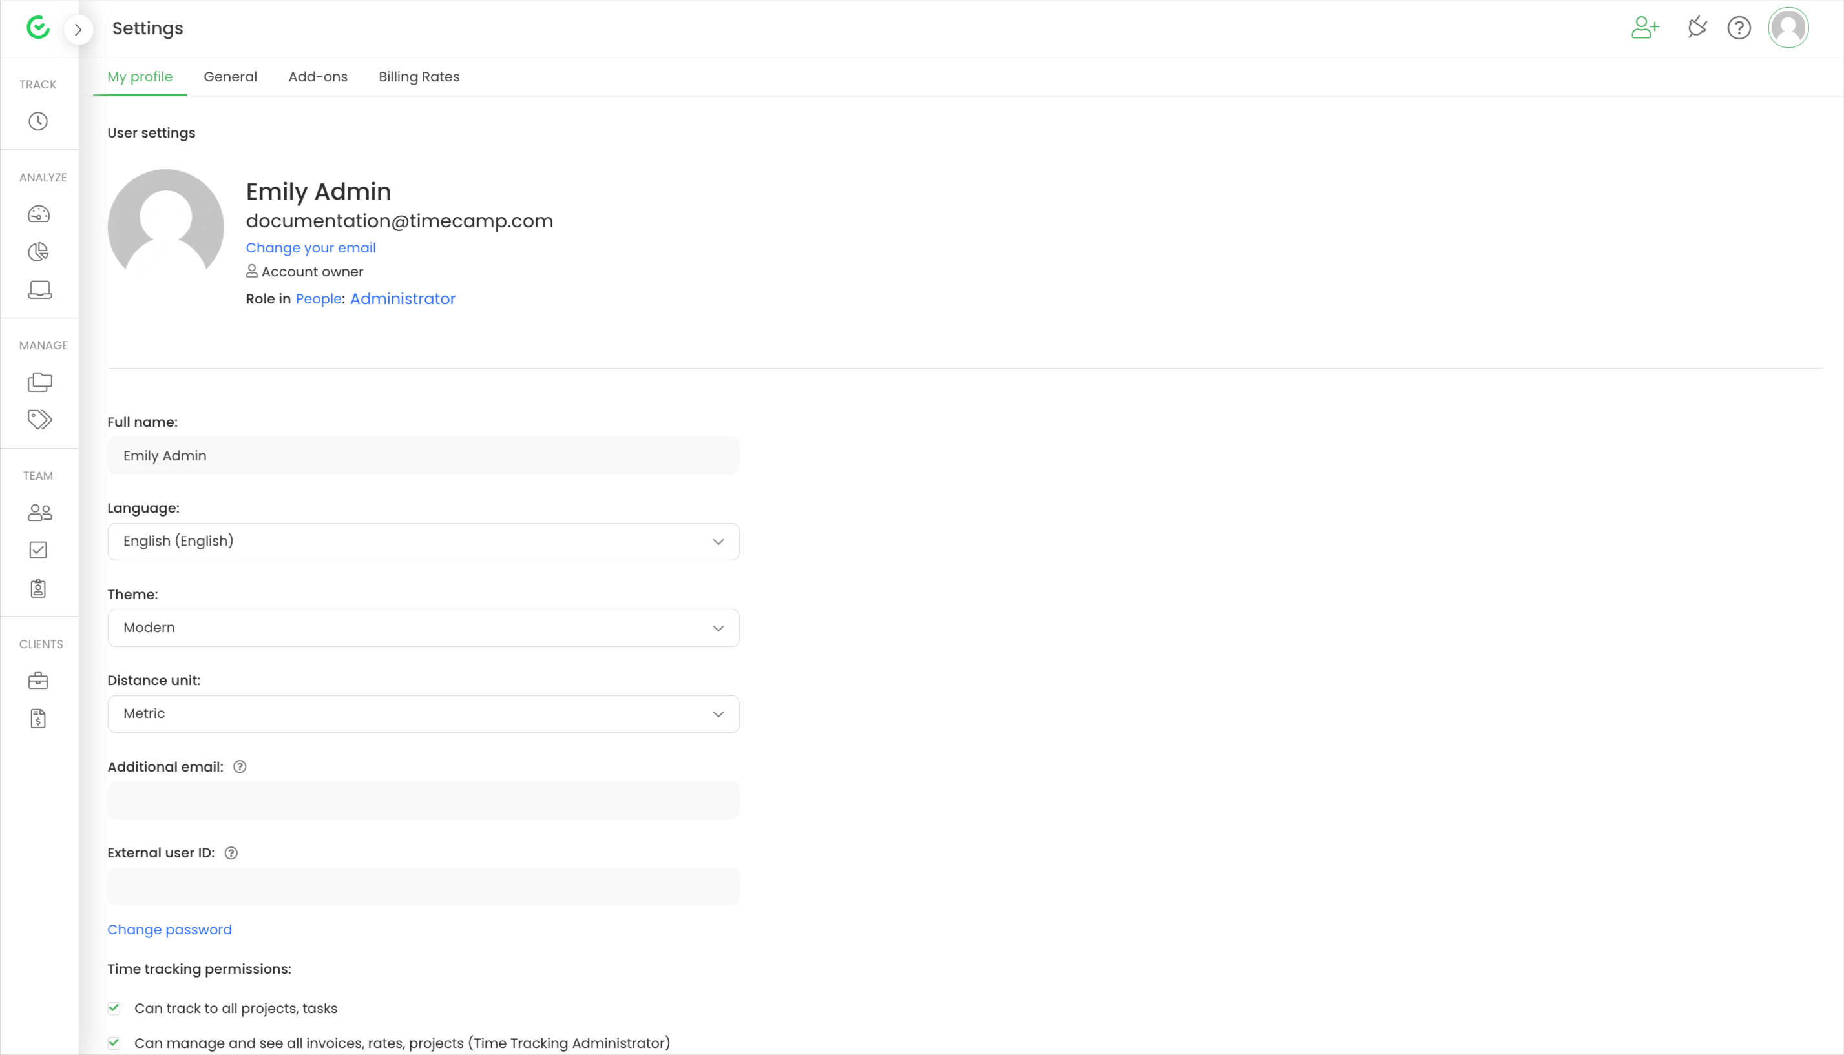Switch to the General tab
The width and height of the screenshot is (1844, 1055).
point(230,77)
